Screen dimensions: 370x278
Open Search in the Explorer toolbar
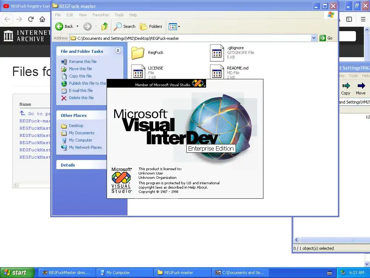tap(124, 26)
